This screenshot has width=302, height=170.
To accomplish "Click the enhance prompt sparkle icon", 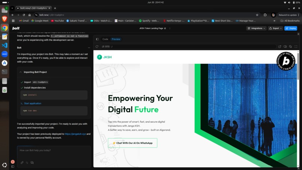I will point(27,162).
